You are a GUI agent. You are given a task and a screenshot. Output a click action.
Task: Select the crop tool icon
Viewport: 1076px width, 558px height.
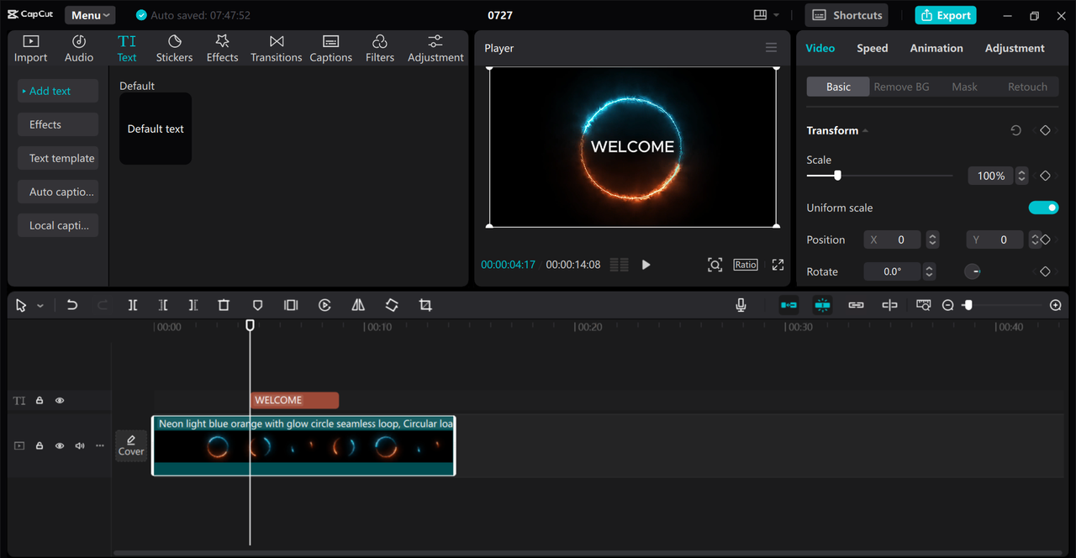(425, 305)
